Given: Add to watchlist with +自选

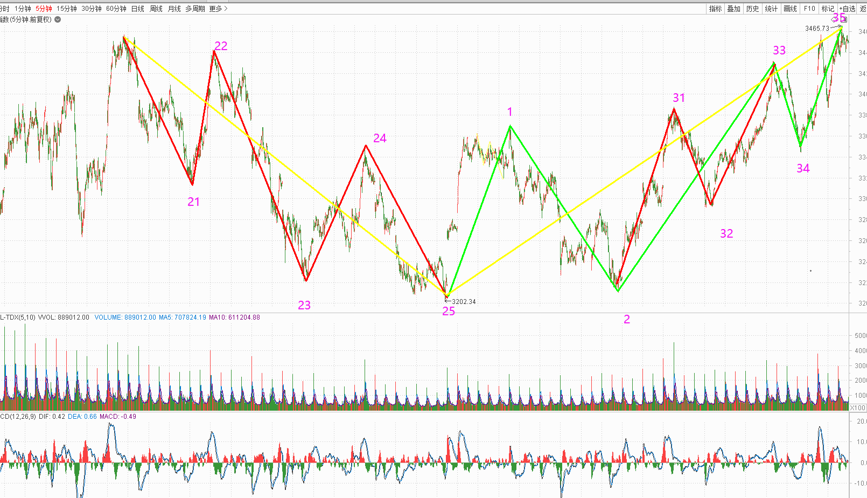Looking at the screenshot, I should click(847, 9).
